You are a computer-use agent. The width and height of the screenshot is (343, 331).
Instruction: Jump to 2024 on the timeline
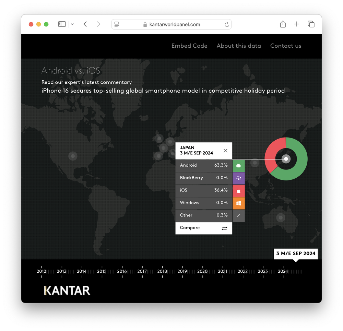tap(283, 271)
